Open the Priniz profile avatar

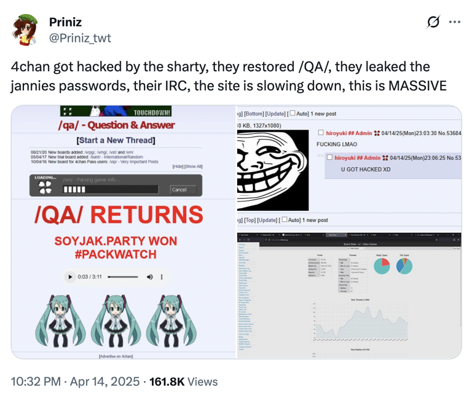pos(25,29)
